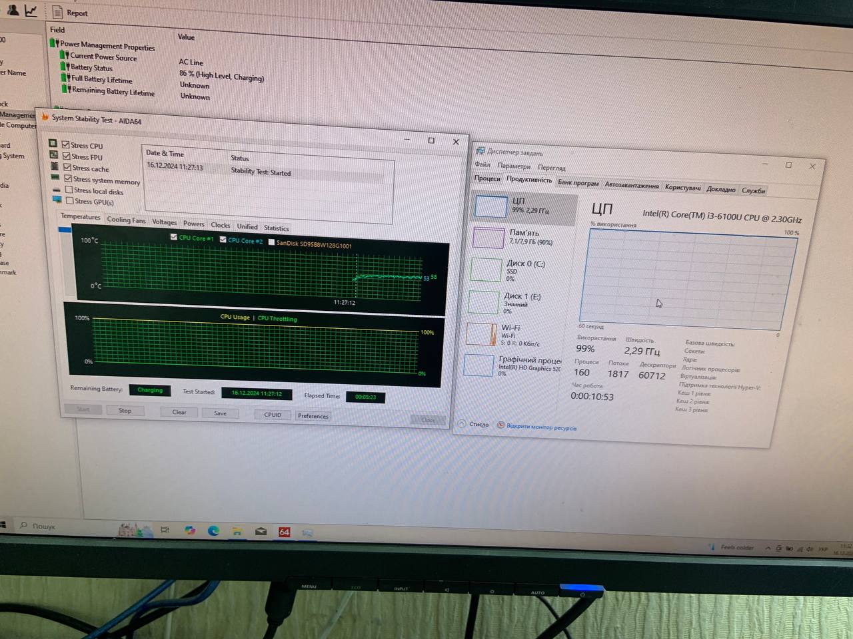Open the Докладно tab
The width and height of the screenshot is (853, 639).
[720, 189]
